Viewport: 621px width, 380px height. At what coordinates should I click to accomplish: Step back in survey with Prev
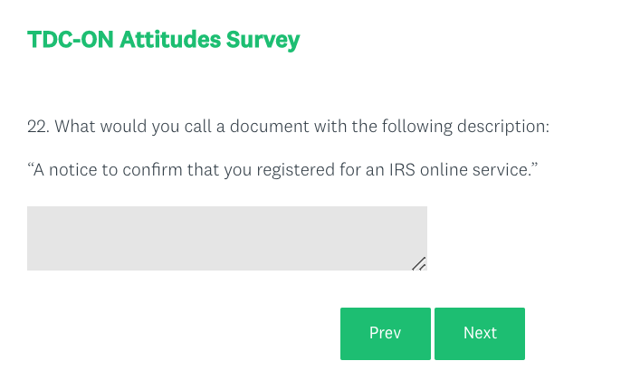(385, 333)
